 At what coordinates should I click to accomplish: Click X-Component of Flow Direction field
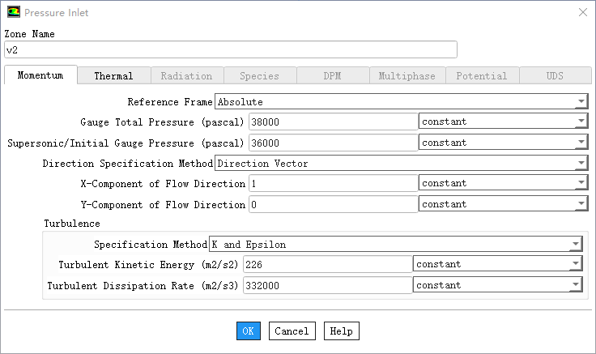[333, 184]
